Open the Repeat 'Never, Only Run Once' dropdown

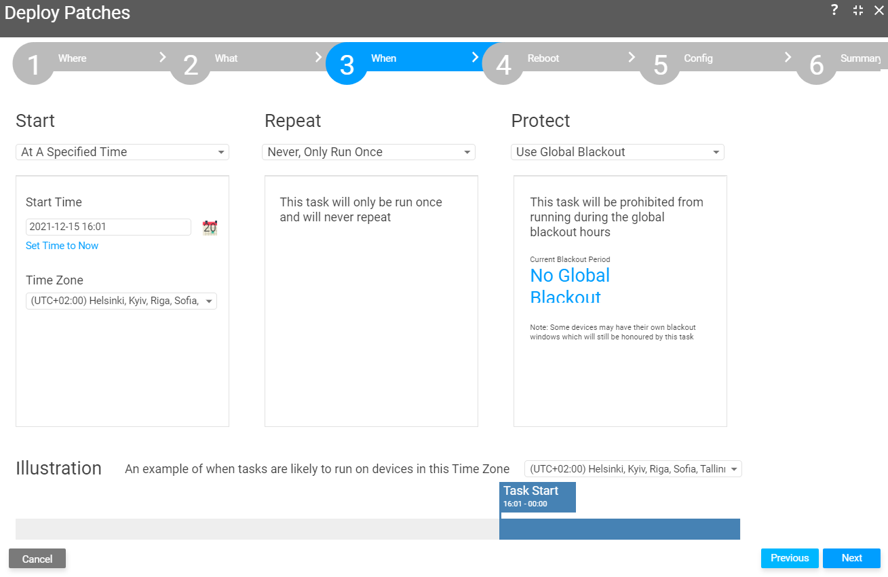pyautogui.click(x=368, y=152)
